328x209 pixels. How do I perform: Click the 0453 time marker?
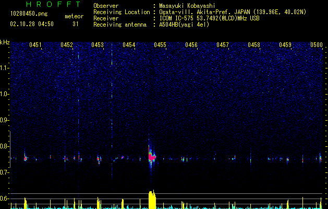click(x=98, y=44)
